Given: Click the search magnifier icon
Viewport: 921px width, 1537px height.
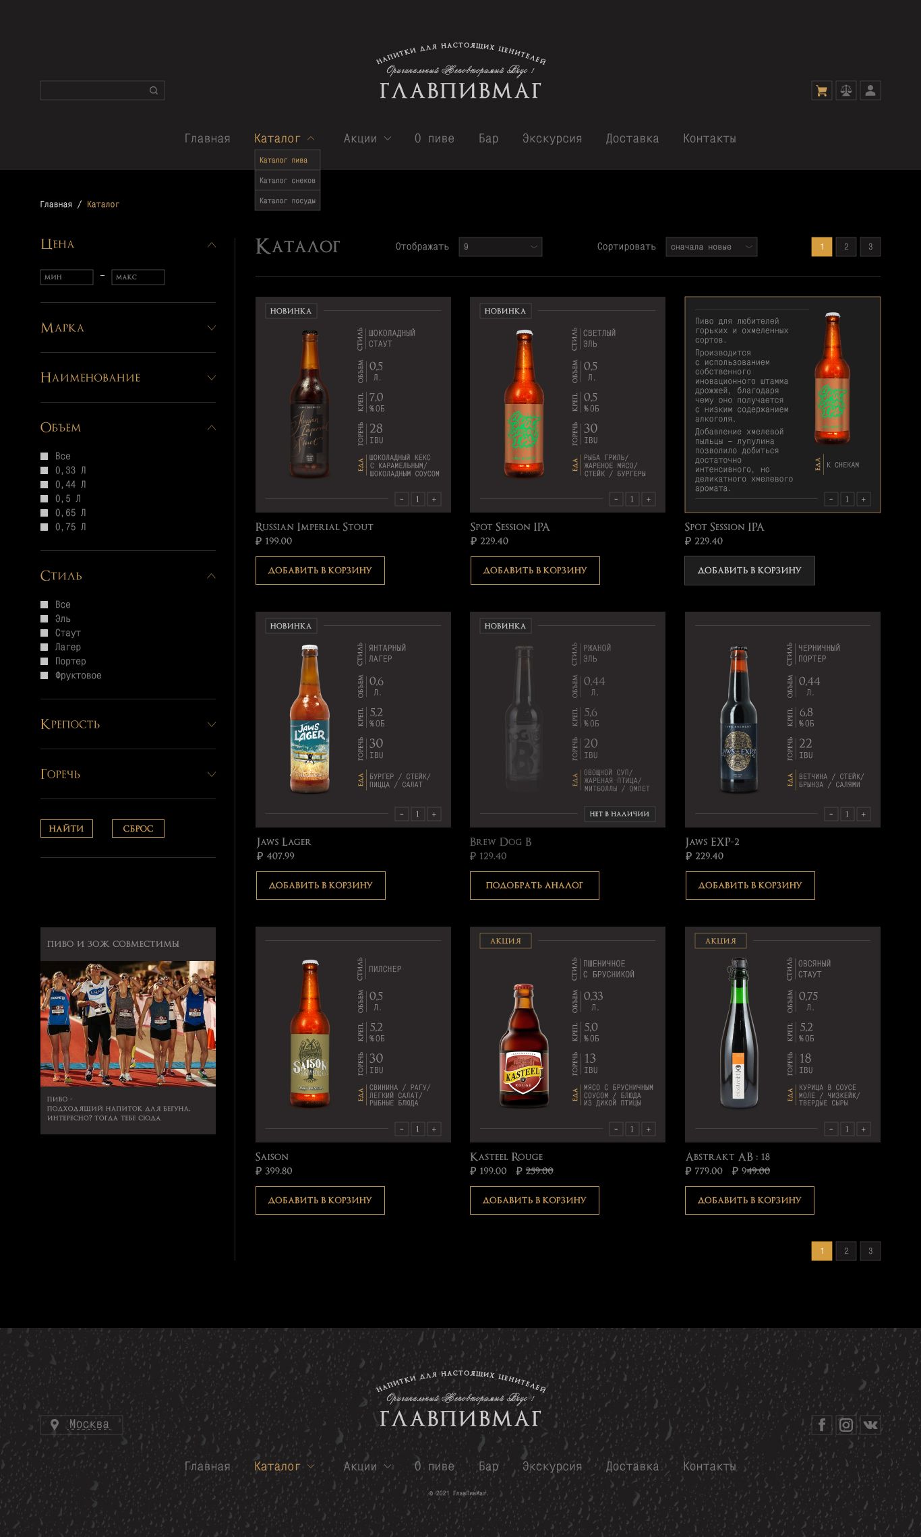Looking at the screenshot, I should click(x=154, y=90).
